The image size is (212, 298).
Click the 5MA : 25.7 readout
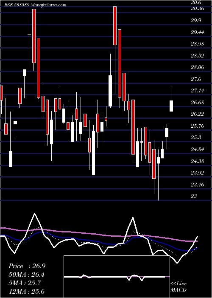pyautogui.click(x=25, y=283)
